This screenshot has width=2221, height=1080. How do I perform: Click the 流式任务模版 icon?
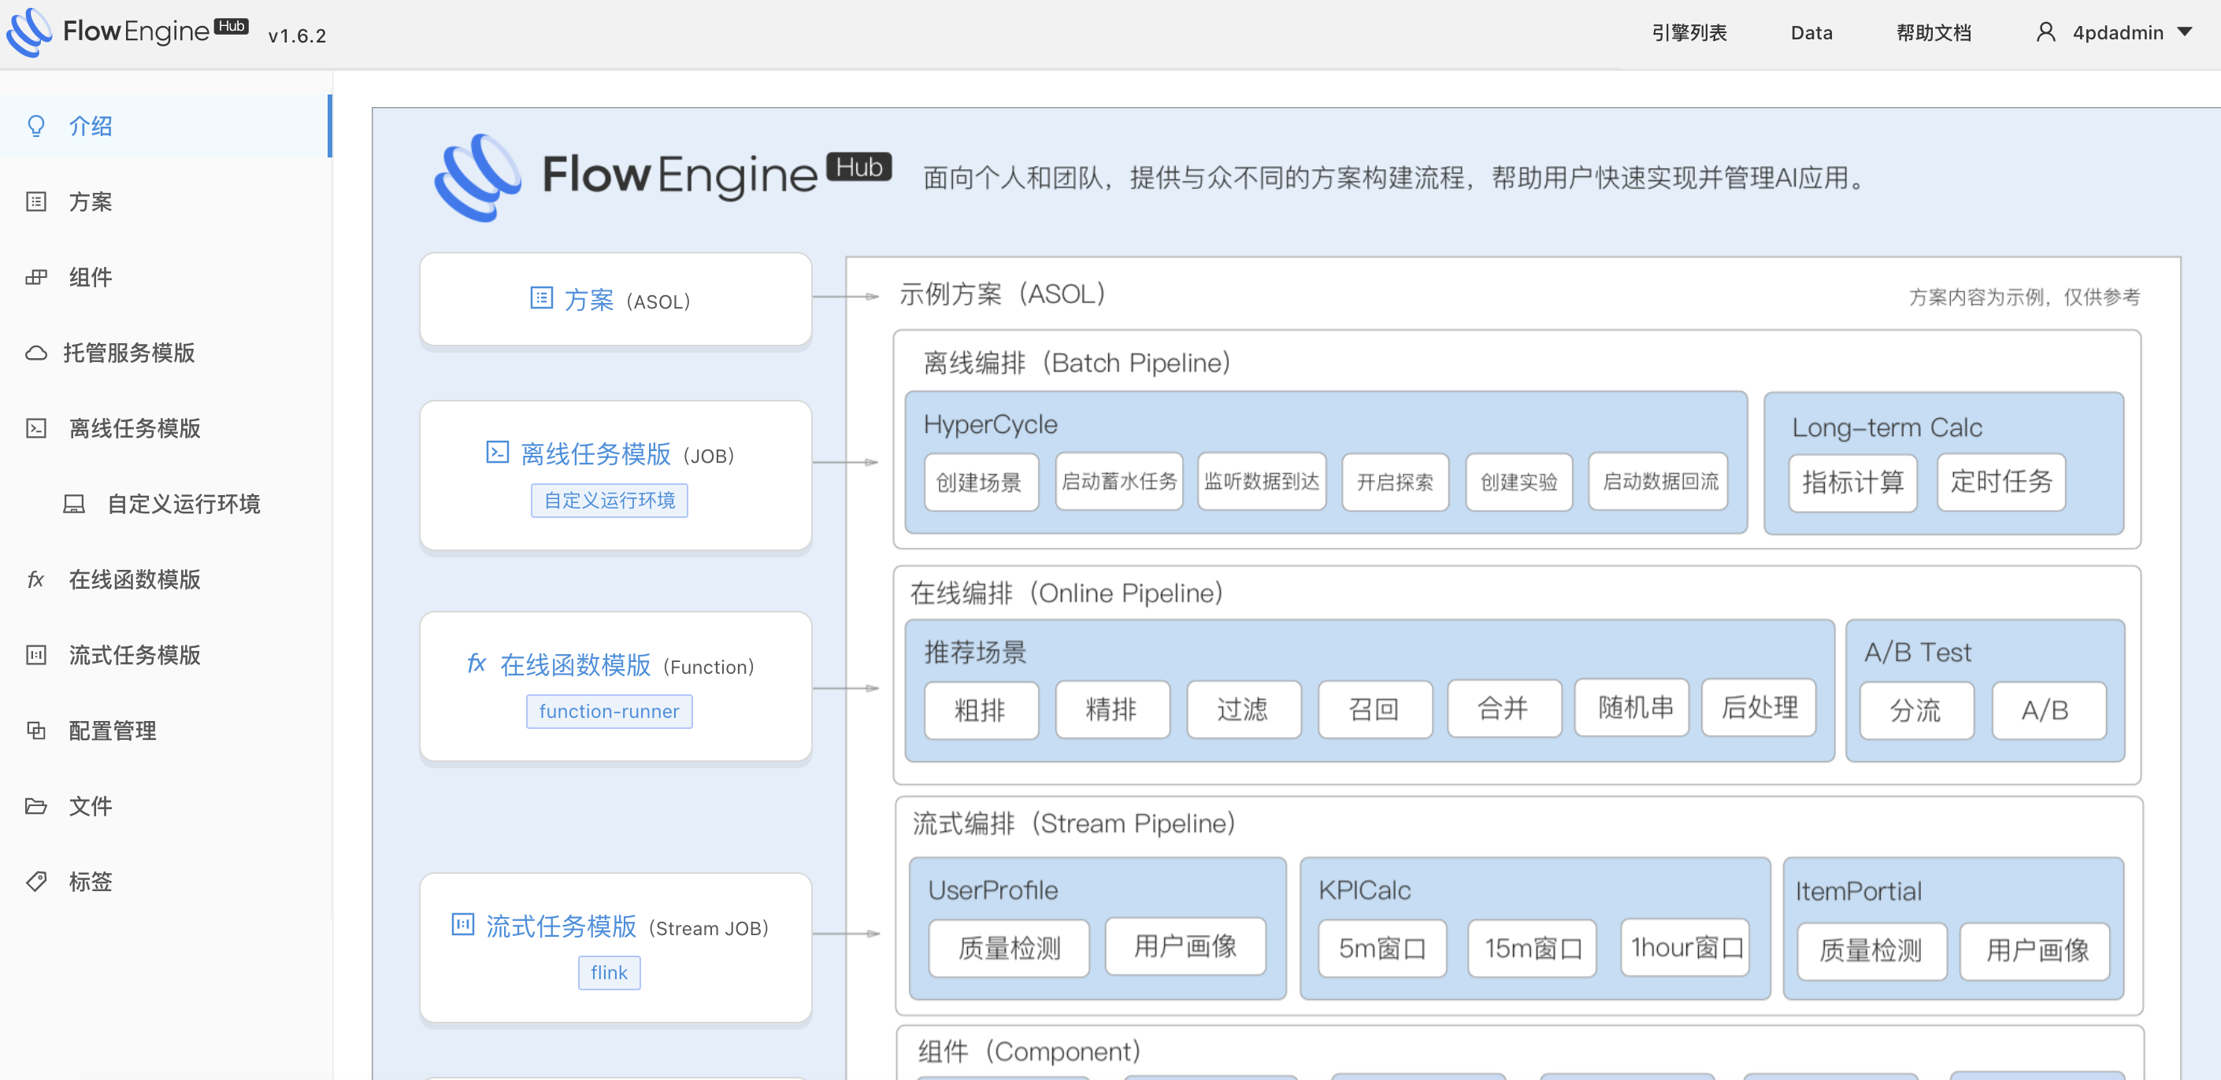(x=35, y=655)
